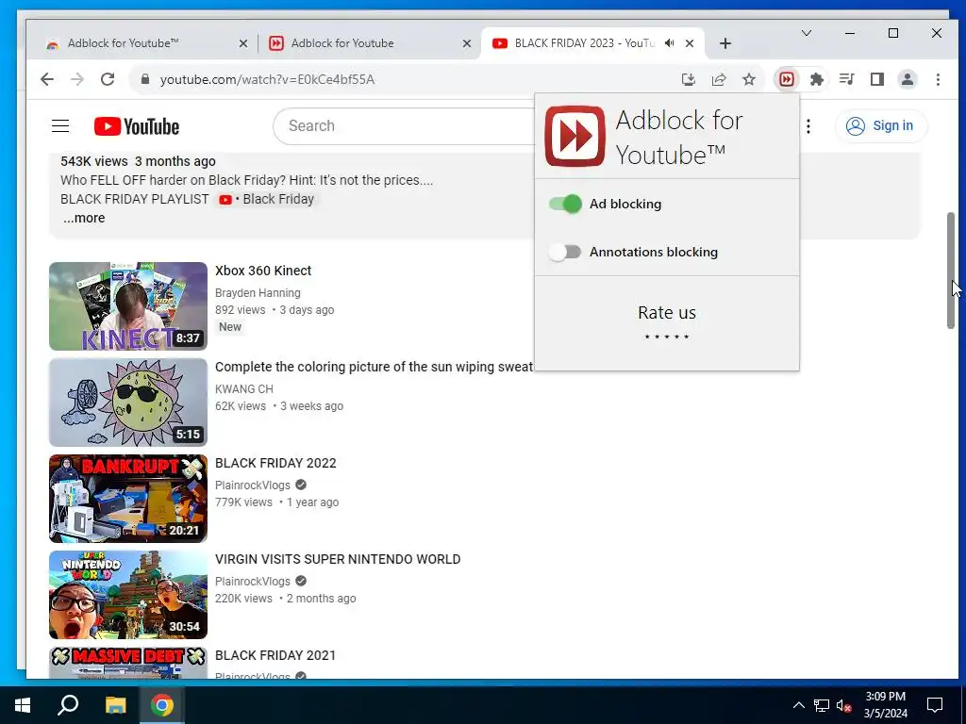This screenshot has height=724, width=966.
Task: Click the install/download icon in address bar
Action: [x=688, y=79]
